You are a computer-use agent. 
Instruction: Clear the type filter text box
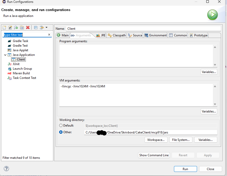(49, 35)
